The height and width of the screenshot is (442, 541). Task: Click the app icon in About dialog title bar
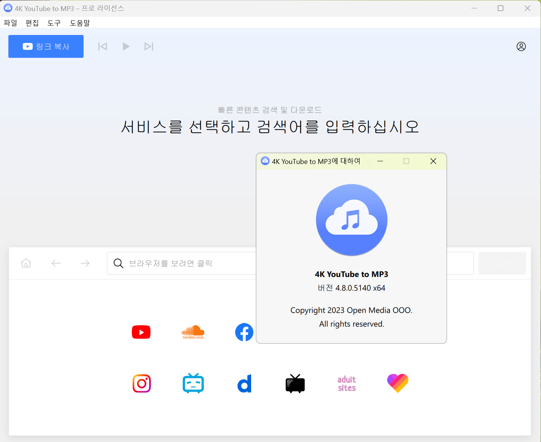265,161
